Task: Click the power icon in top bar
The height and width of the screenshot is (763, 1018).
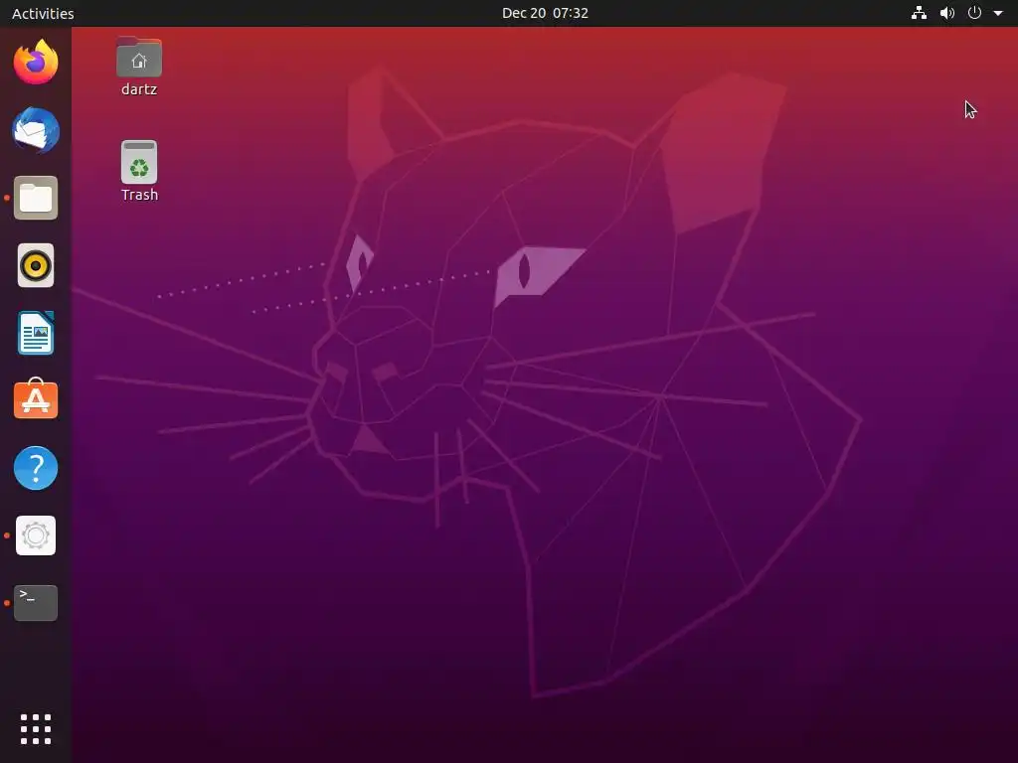Action: tap(974, 13)
